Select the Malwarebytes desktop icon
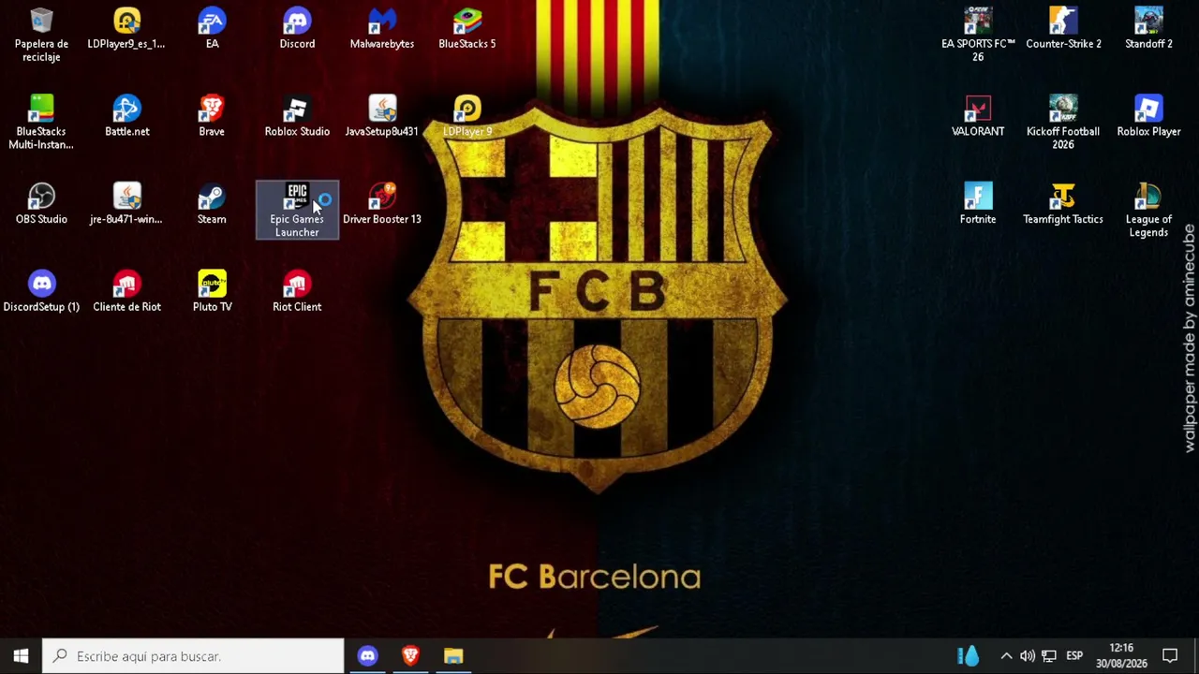This screenshot has height=674, width=1199. [x=382, y=28]
